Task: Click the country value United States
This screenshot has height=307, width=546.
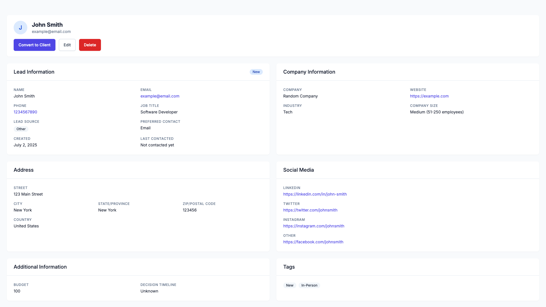Action: [x=26, y=226]
